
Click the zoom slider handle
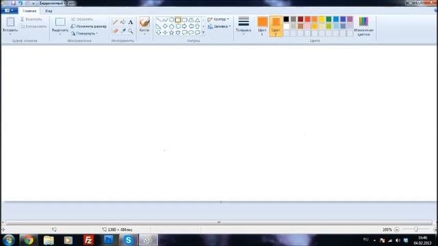pyautogui.click(x=416, y=230)
